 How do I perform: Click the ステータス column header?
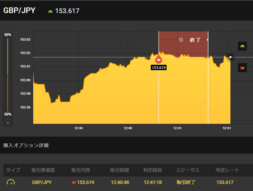tap(188, 170)
